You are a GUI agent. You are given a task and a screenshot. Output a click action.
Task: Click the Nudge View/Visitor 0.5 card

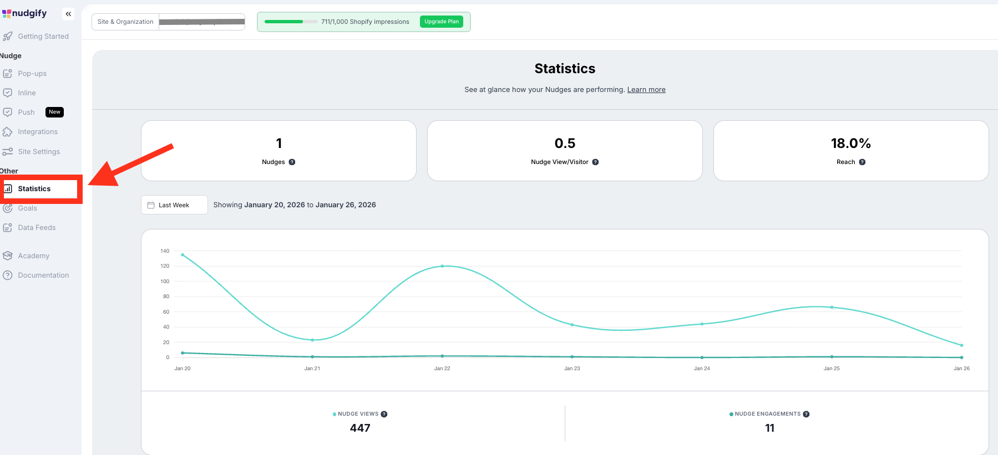565,151
